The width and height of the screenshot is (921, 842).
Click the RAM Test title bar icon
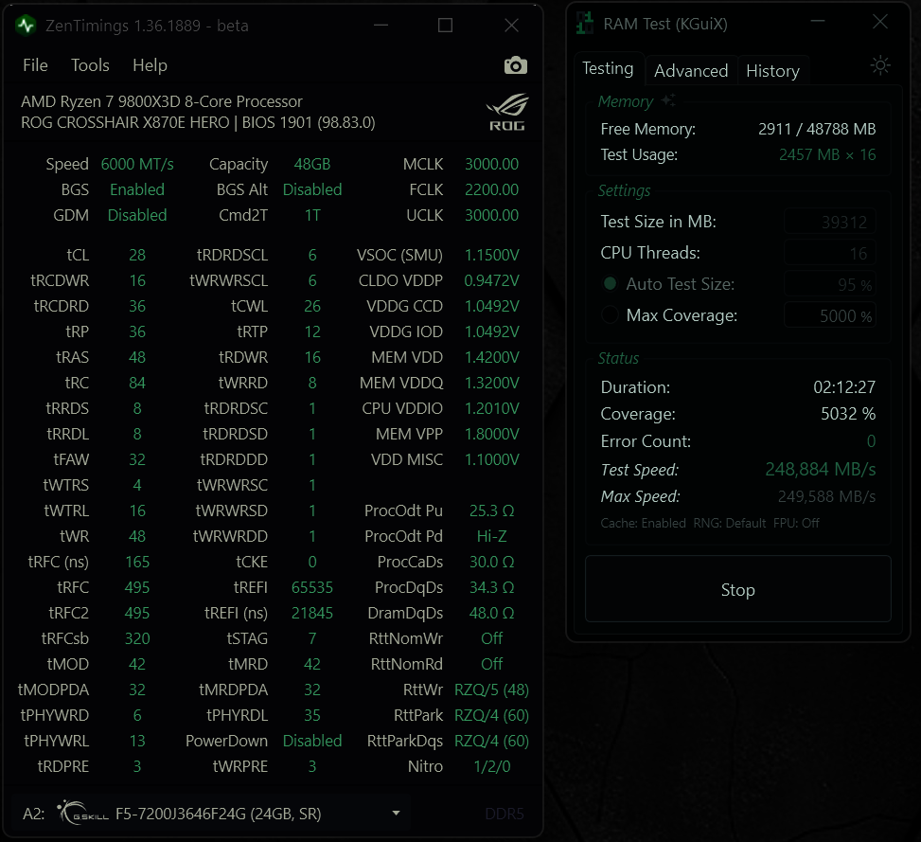click(584, 24)
